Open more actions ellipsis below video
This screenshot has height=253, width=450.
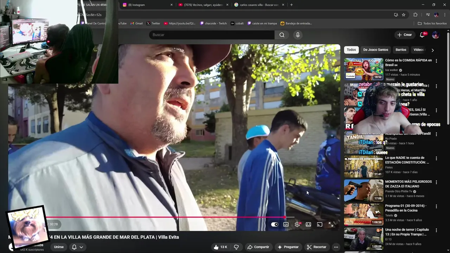[336, 247]
